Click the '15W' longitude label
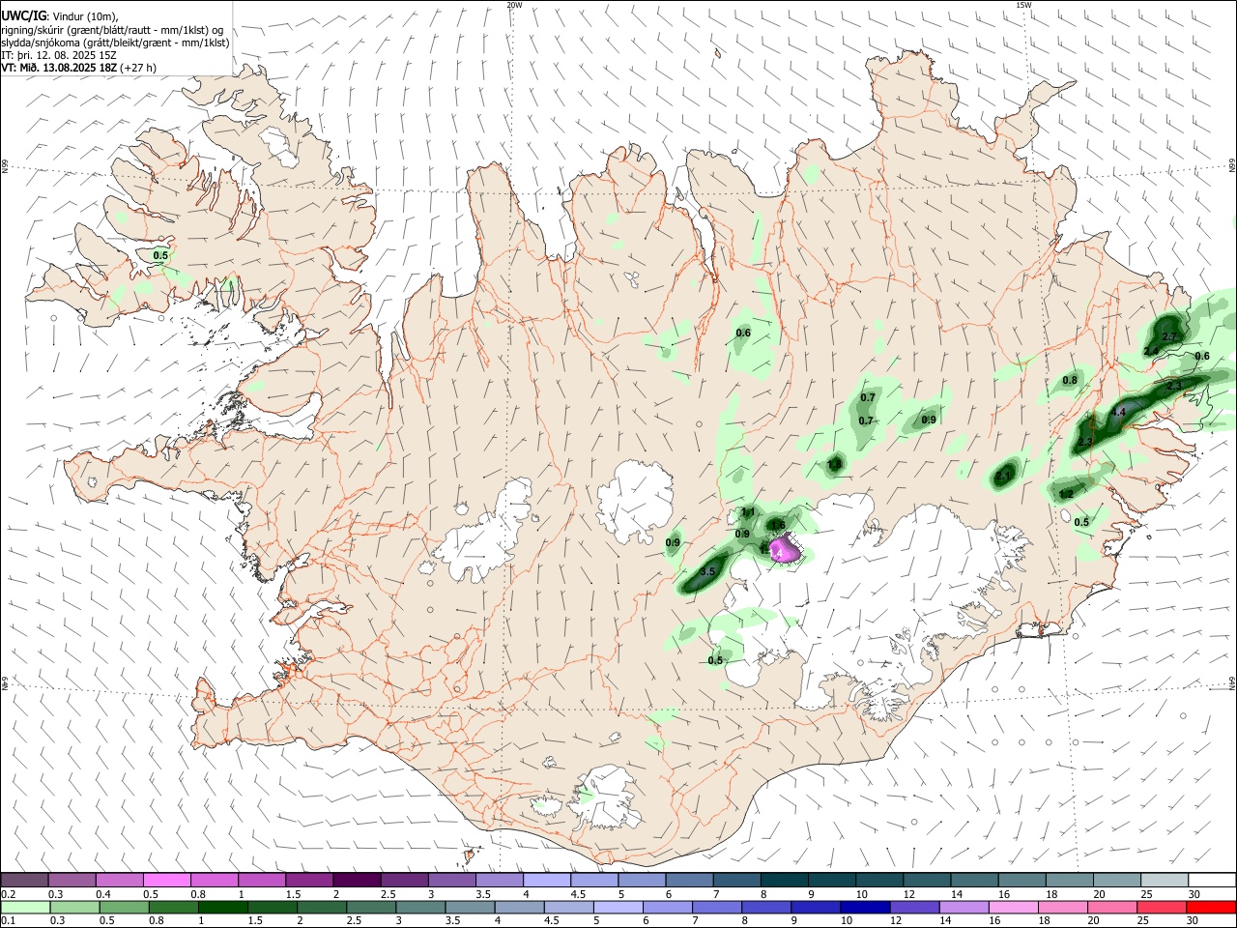Viewport: 1237px width, 928px height. (1023, 5)
